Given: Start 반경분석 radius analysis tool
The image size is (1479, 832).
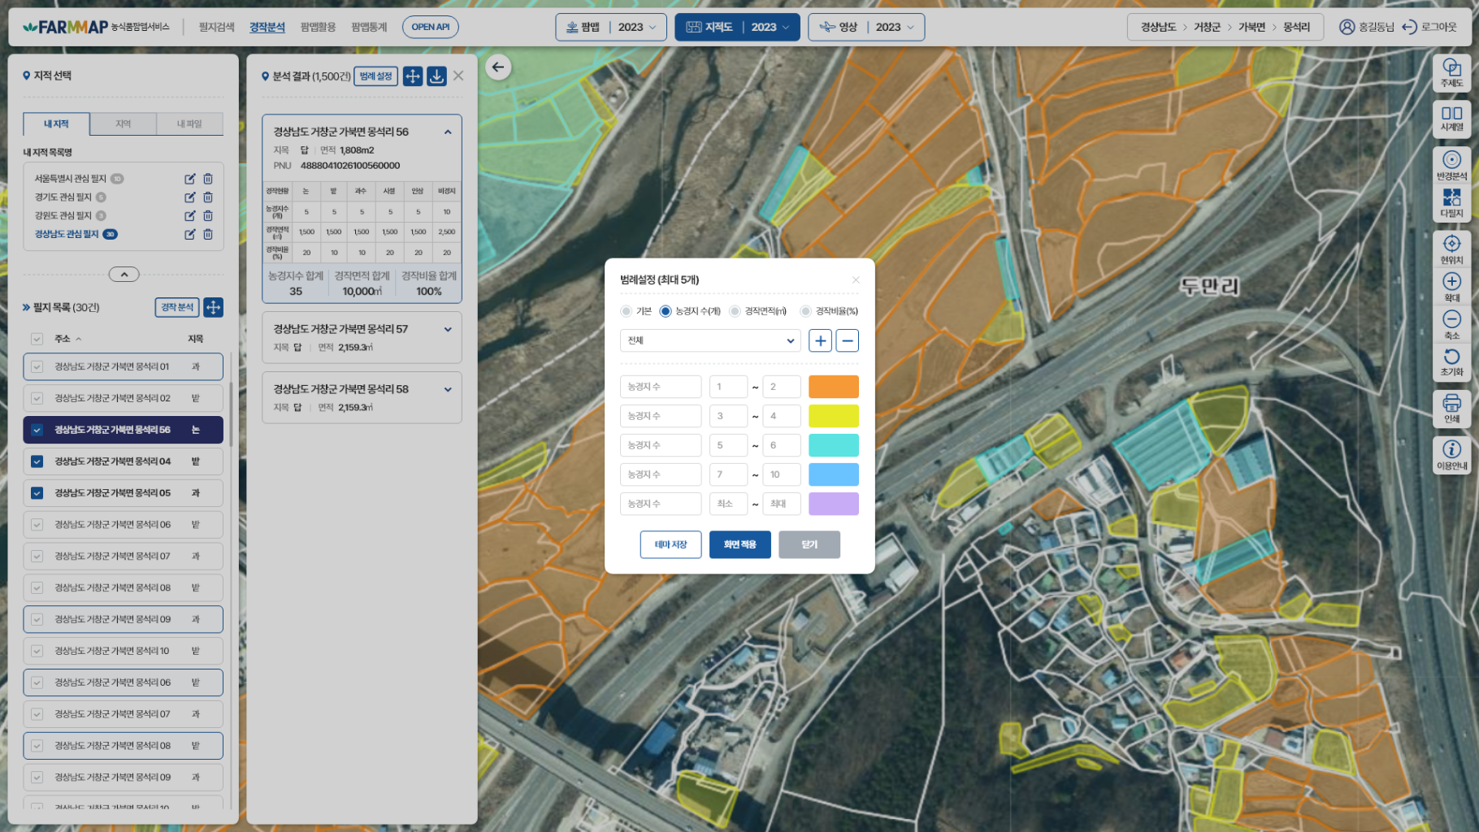Looking at the screenshot, I should click(x=1451, y=165).
